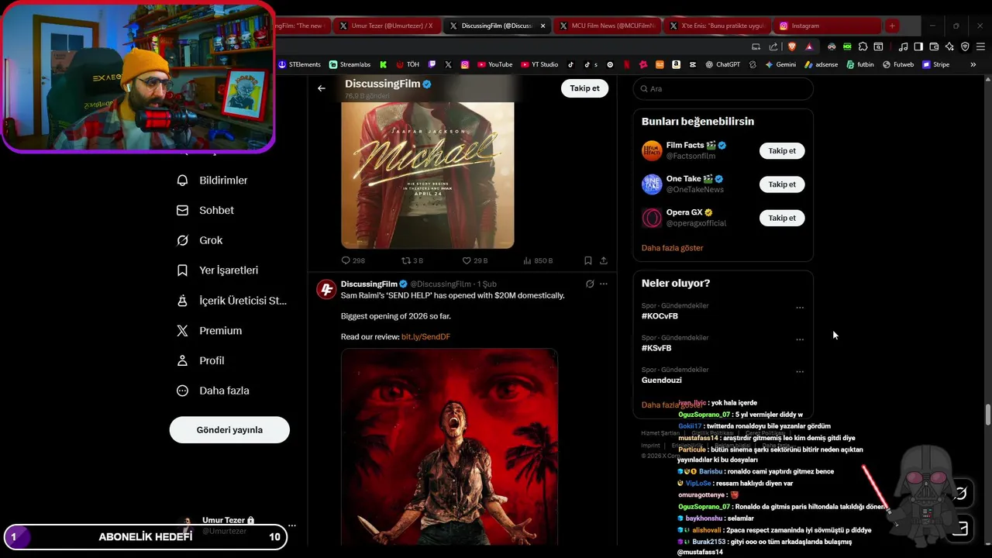The image size is (992, 558).
Task: Share the Michael poster post
Action: click(x=604, y=261)
